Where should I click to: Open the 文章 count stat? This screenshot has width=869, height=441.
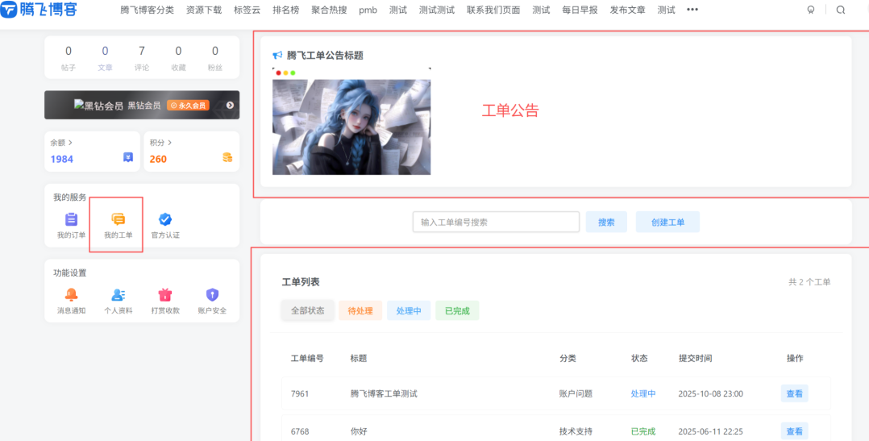click(105, 57)
